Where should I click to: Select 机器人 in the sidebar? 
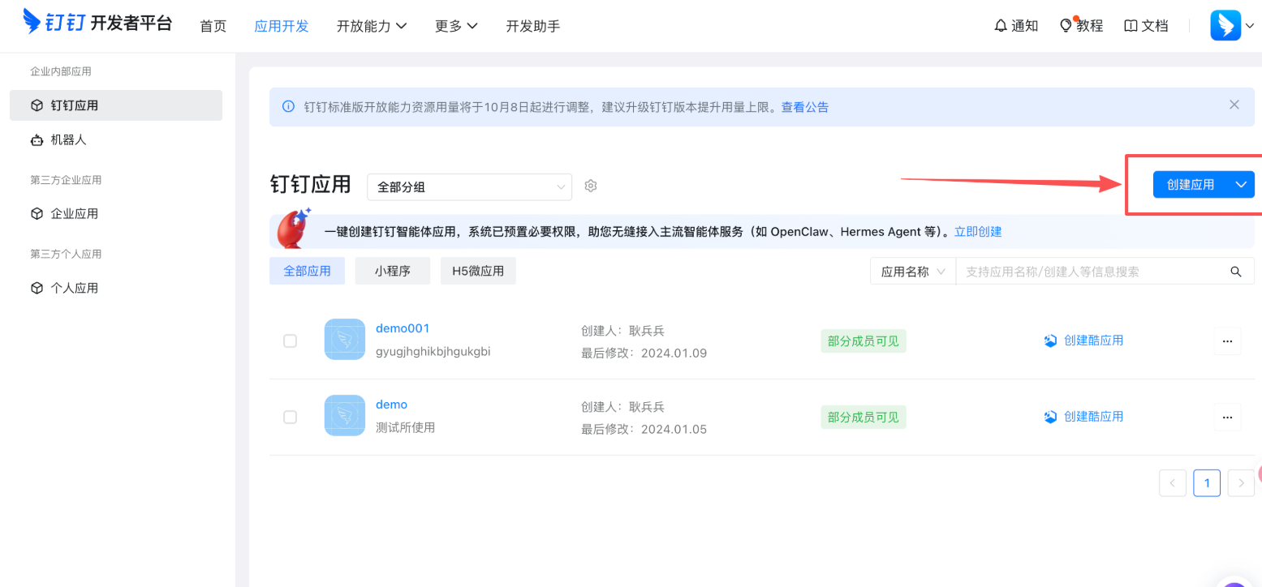(116, 139)
